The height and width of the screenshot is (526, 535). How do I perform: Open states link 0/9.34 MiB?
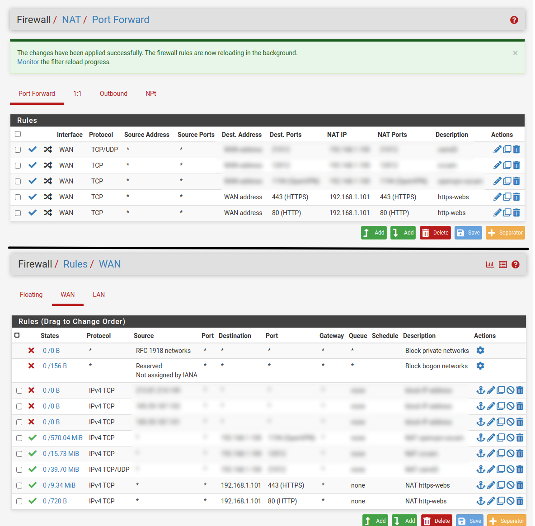(59, 485)
